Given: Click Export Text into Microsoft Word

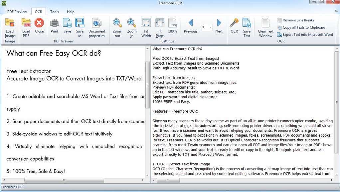Looking at the screenshot, I should tap(305, 35).
